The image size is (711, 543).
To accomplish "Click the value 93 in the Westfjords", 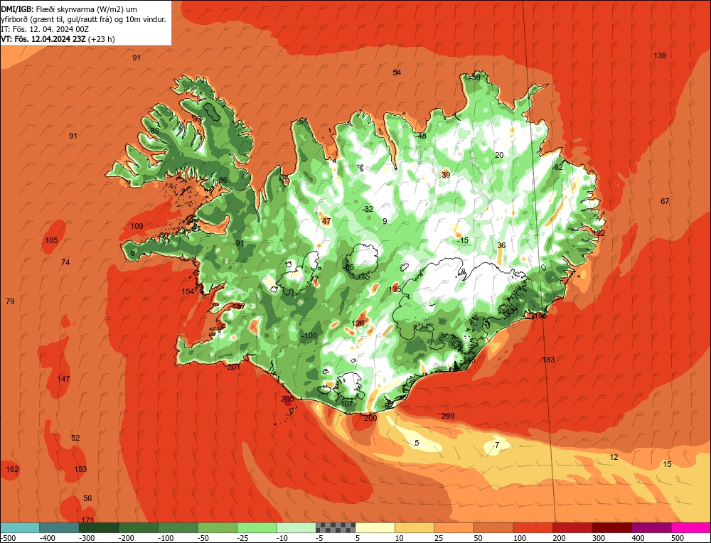I will 197,118.
